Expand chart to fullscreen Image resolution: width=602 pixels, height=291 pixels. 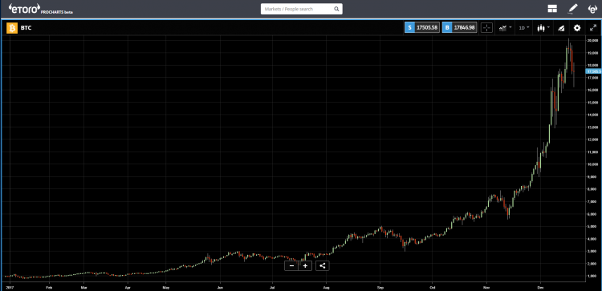(593, 27)
